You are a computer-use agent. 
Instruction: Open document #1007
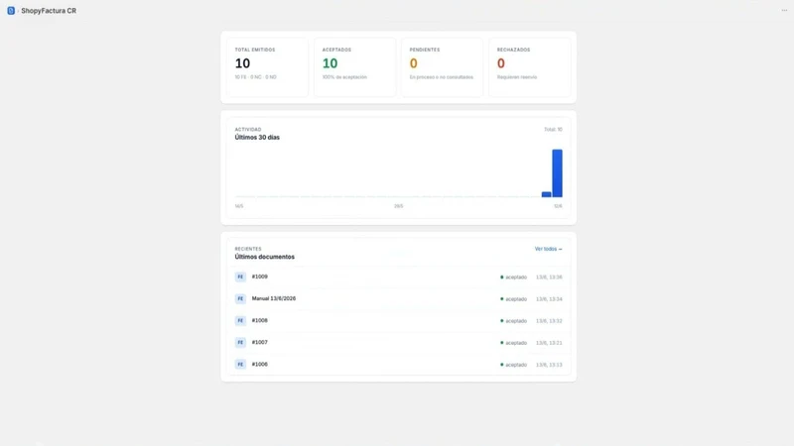coord(260,342)
